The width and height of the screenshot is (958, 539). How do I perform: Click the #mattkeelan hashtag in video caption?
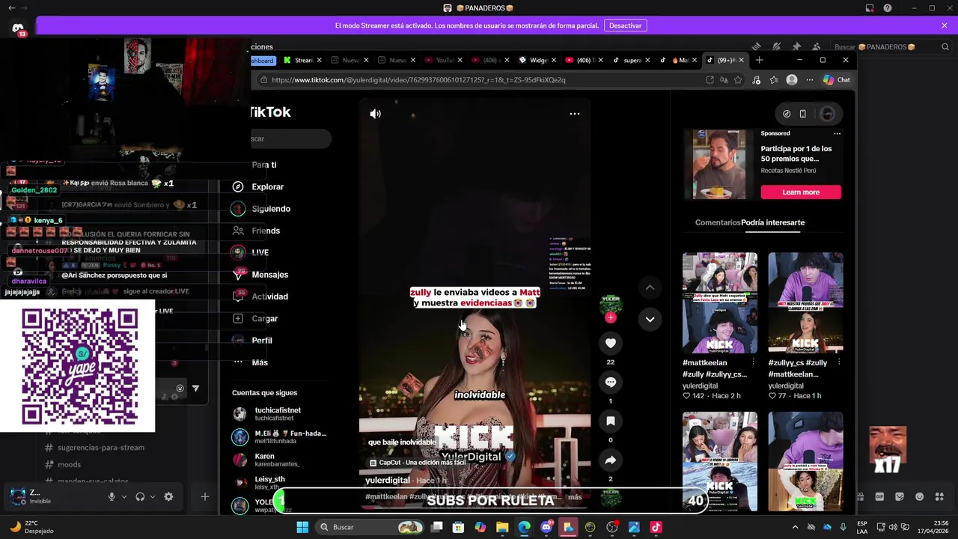click(x=385, y=497)
